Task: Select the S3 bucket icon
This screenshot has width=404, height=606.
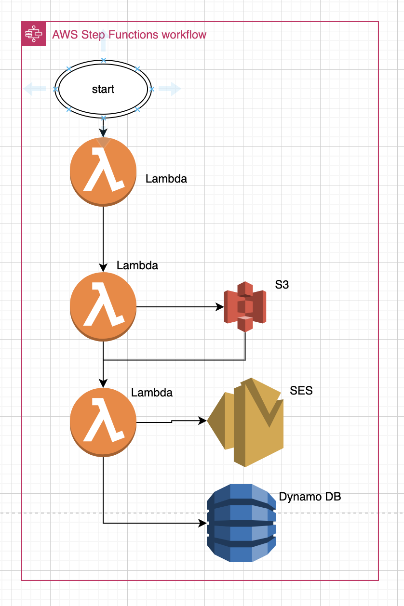Action: 244,305
